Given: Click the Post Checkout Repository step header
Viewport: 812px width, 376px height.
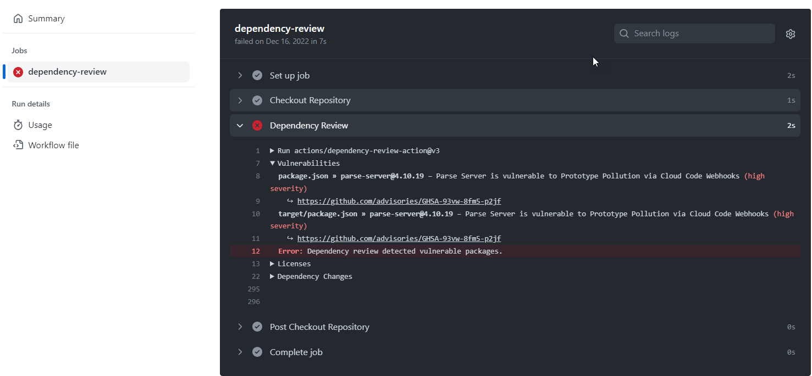Looking at the screenshot, I should [319, 327].
